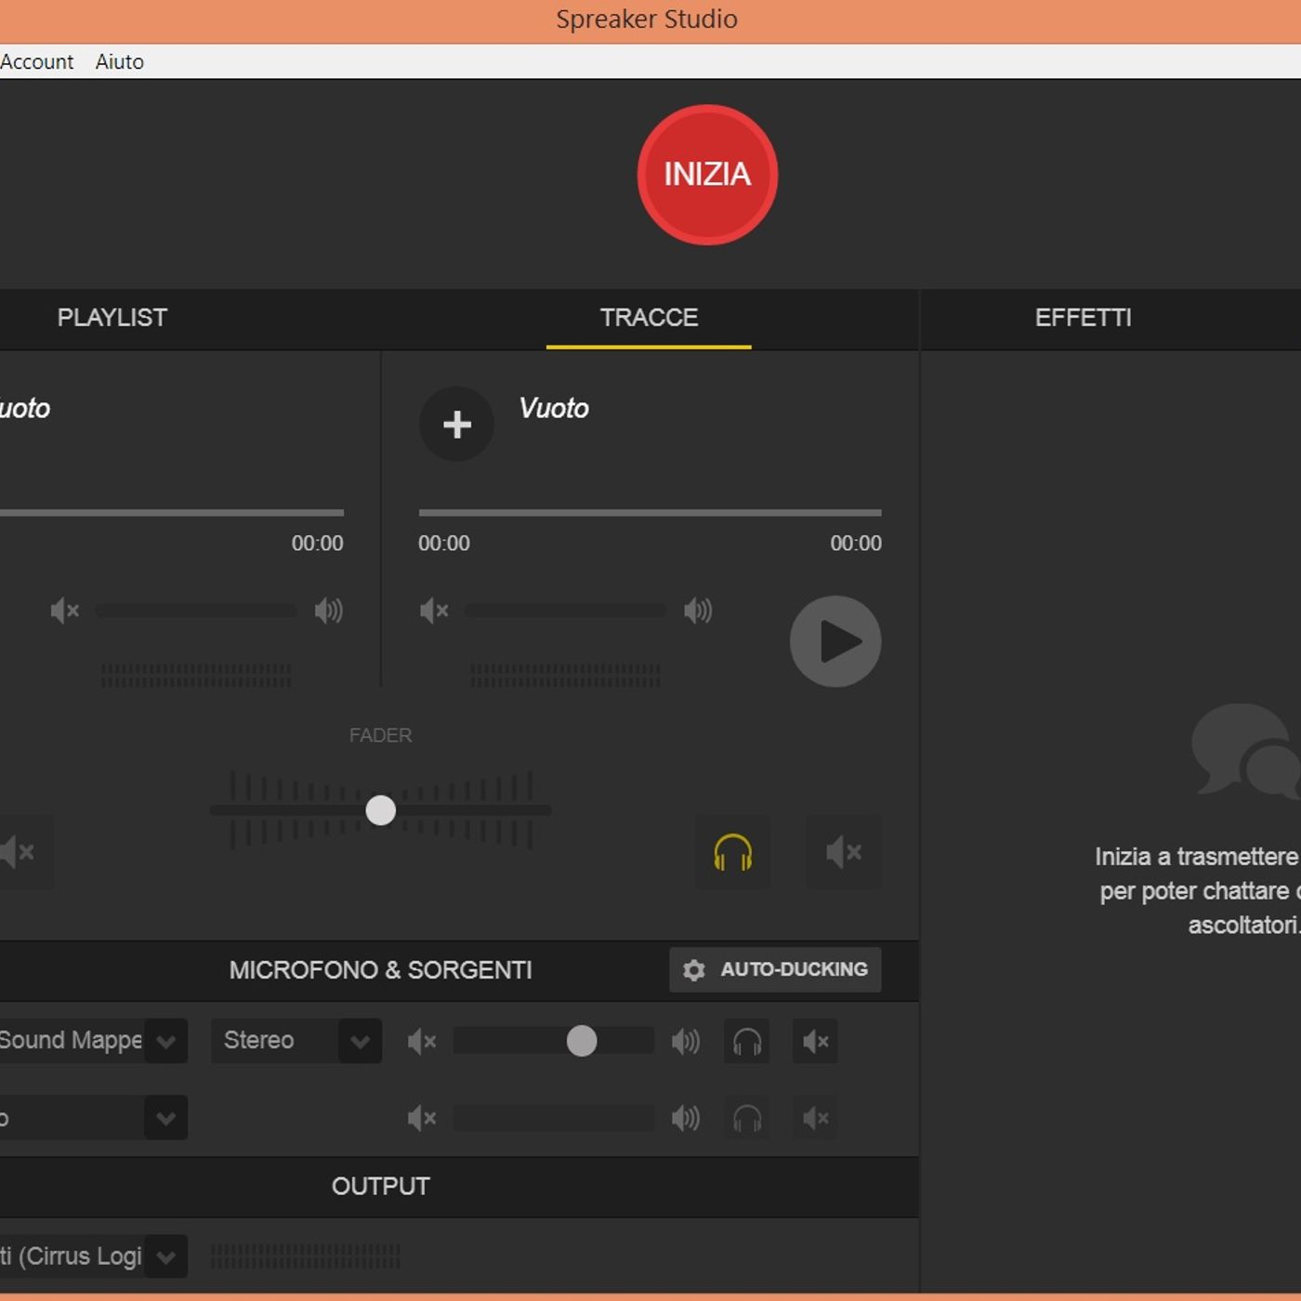This screenshot has width=1301, height=1301.
Task: Click the minimum volume speaker icon on the left deck
Action: [x=65, y=611]
